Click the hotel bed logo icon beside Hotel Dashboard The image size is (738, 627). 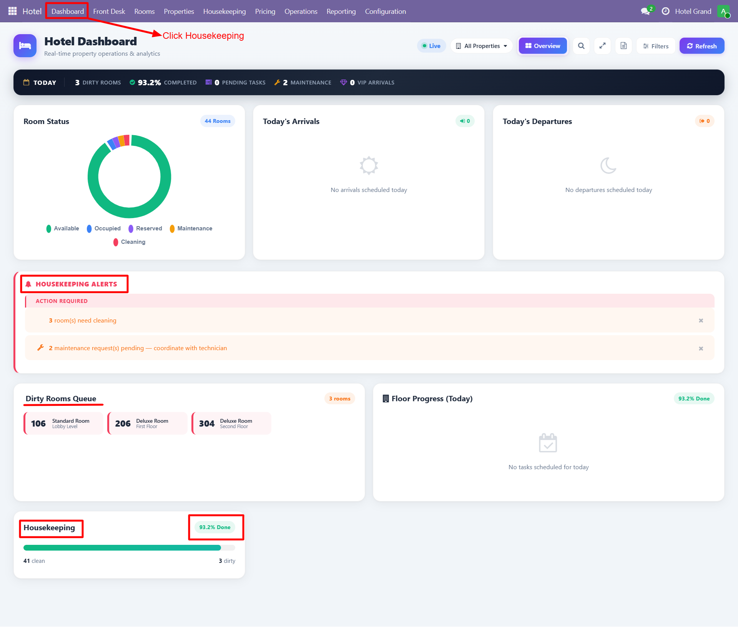25,46
